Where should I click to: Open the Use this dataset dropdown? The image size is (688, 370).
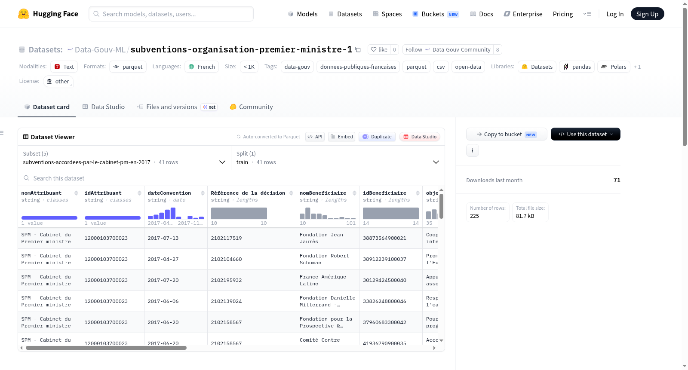[585, 134]
